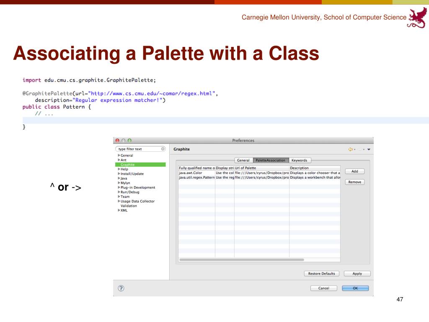Switch to the Keywords tab
This screenshot has width=429, height=322.
pyautogui.click(x=299, y=161)
